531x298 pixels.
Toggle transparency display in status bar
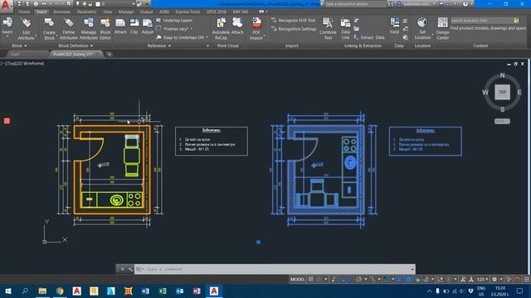click(409, 280)
